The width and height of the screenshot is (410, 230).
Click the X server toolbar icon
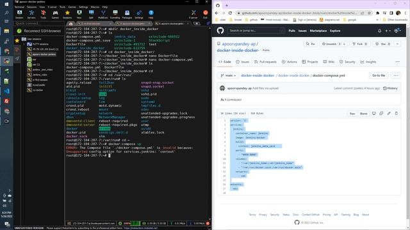(x=193, y=14)
